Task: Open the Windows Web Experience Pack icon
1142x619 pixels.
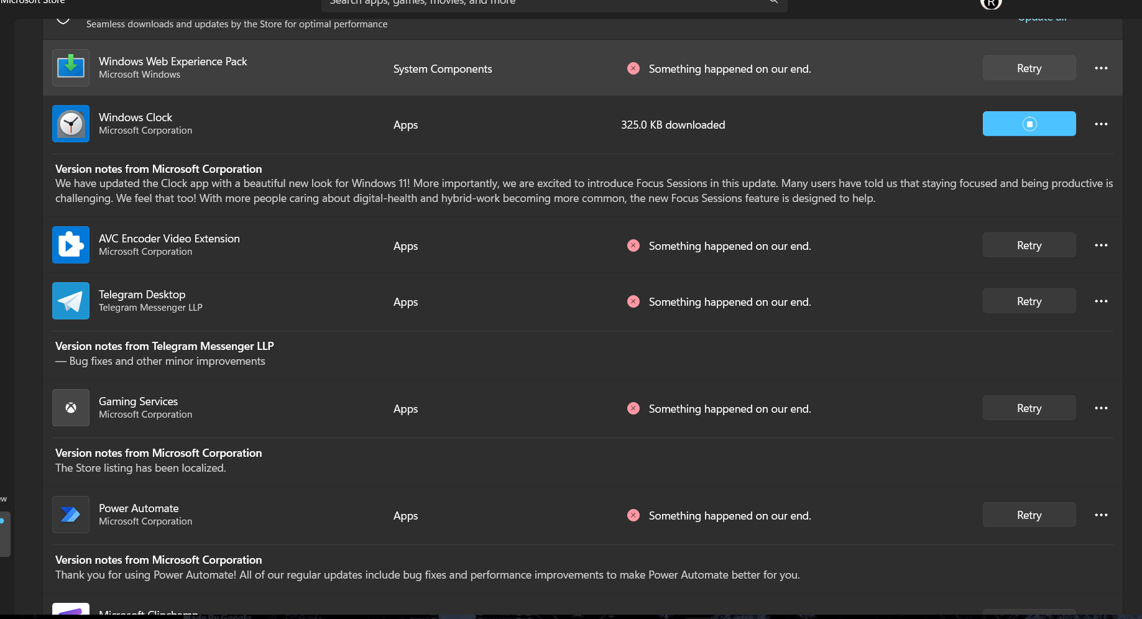Action: pos(71,68)
